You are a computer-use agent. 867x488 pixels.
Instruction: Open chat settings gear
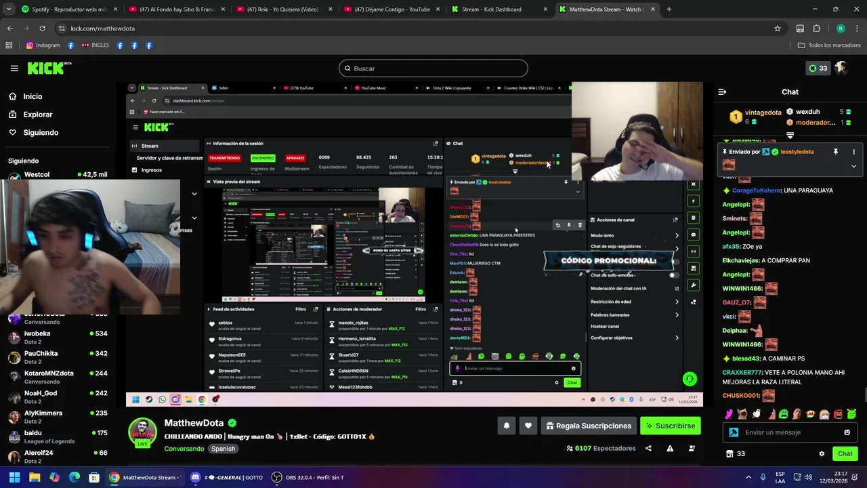click(x=822, y=454)
